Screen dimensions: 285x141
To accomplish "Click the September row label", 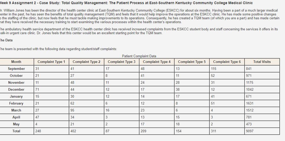I will (x=16, y=69).
